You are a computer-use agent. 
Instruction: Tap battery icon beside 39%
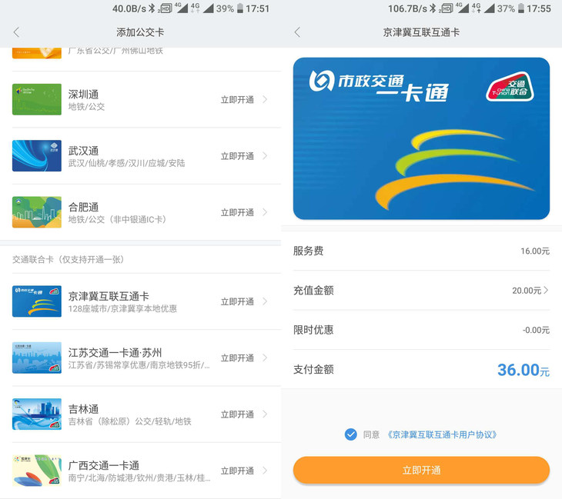click(x=240, y=8)
